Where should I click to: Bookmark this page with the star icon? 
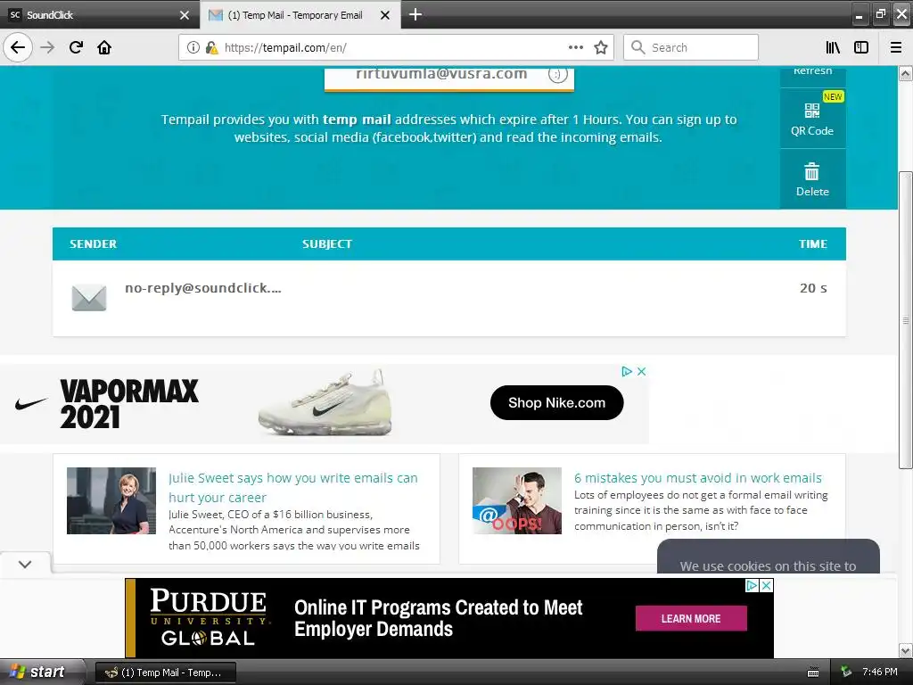click(601, 47)
